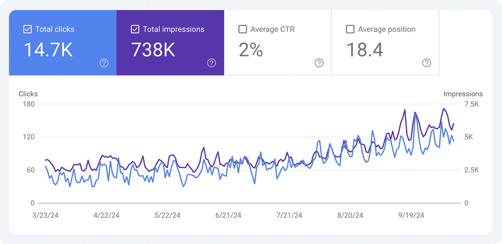This screenshot has width=502, height=244.
Task: Click the 9/19/24 date label
Action: pos(411,215)
